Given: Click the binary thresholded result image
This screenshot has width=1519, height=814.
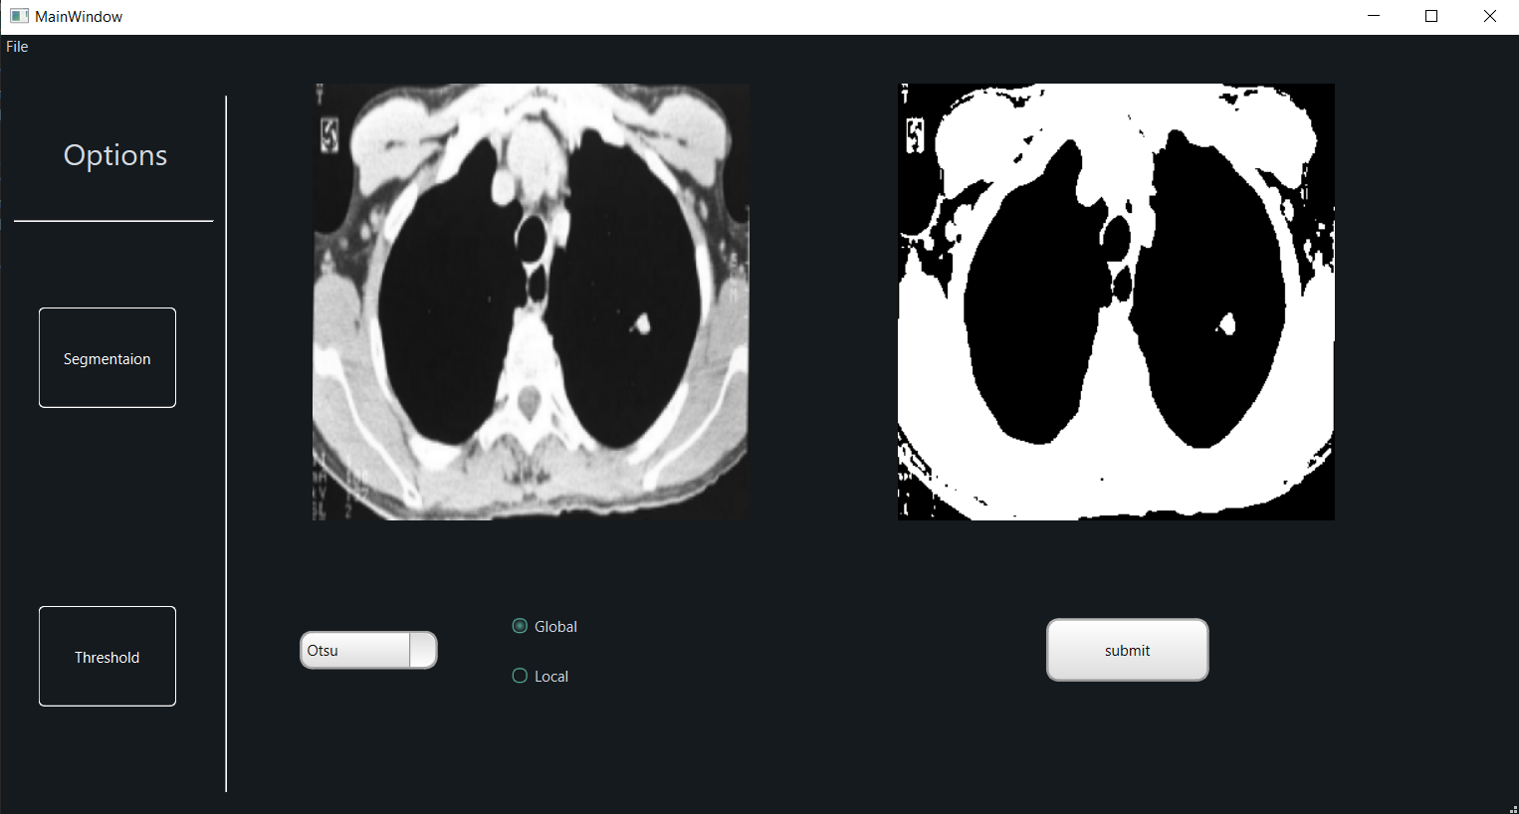Looking at the screenshot, I should [x=1116, y=301].
